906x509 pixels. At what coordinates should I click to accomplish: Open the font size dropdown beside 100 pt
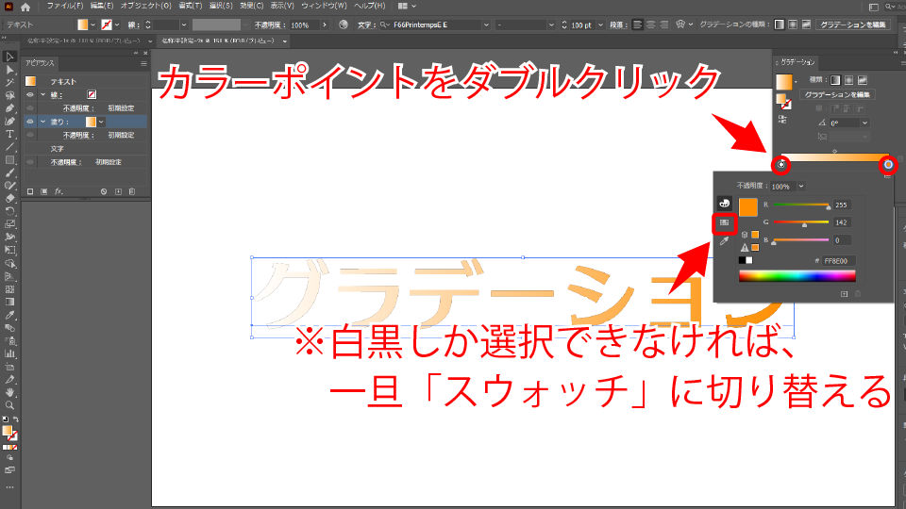point(600,25)
